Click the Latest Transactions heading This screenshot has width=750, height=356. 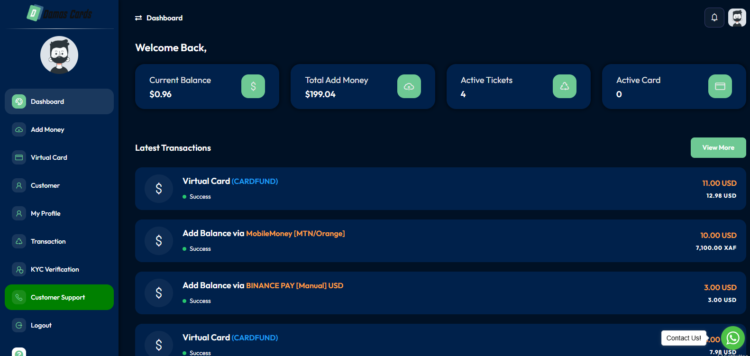tap(173, 148)
